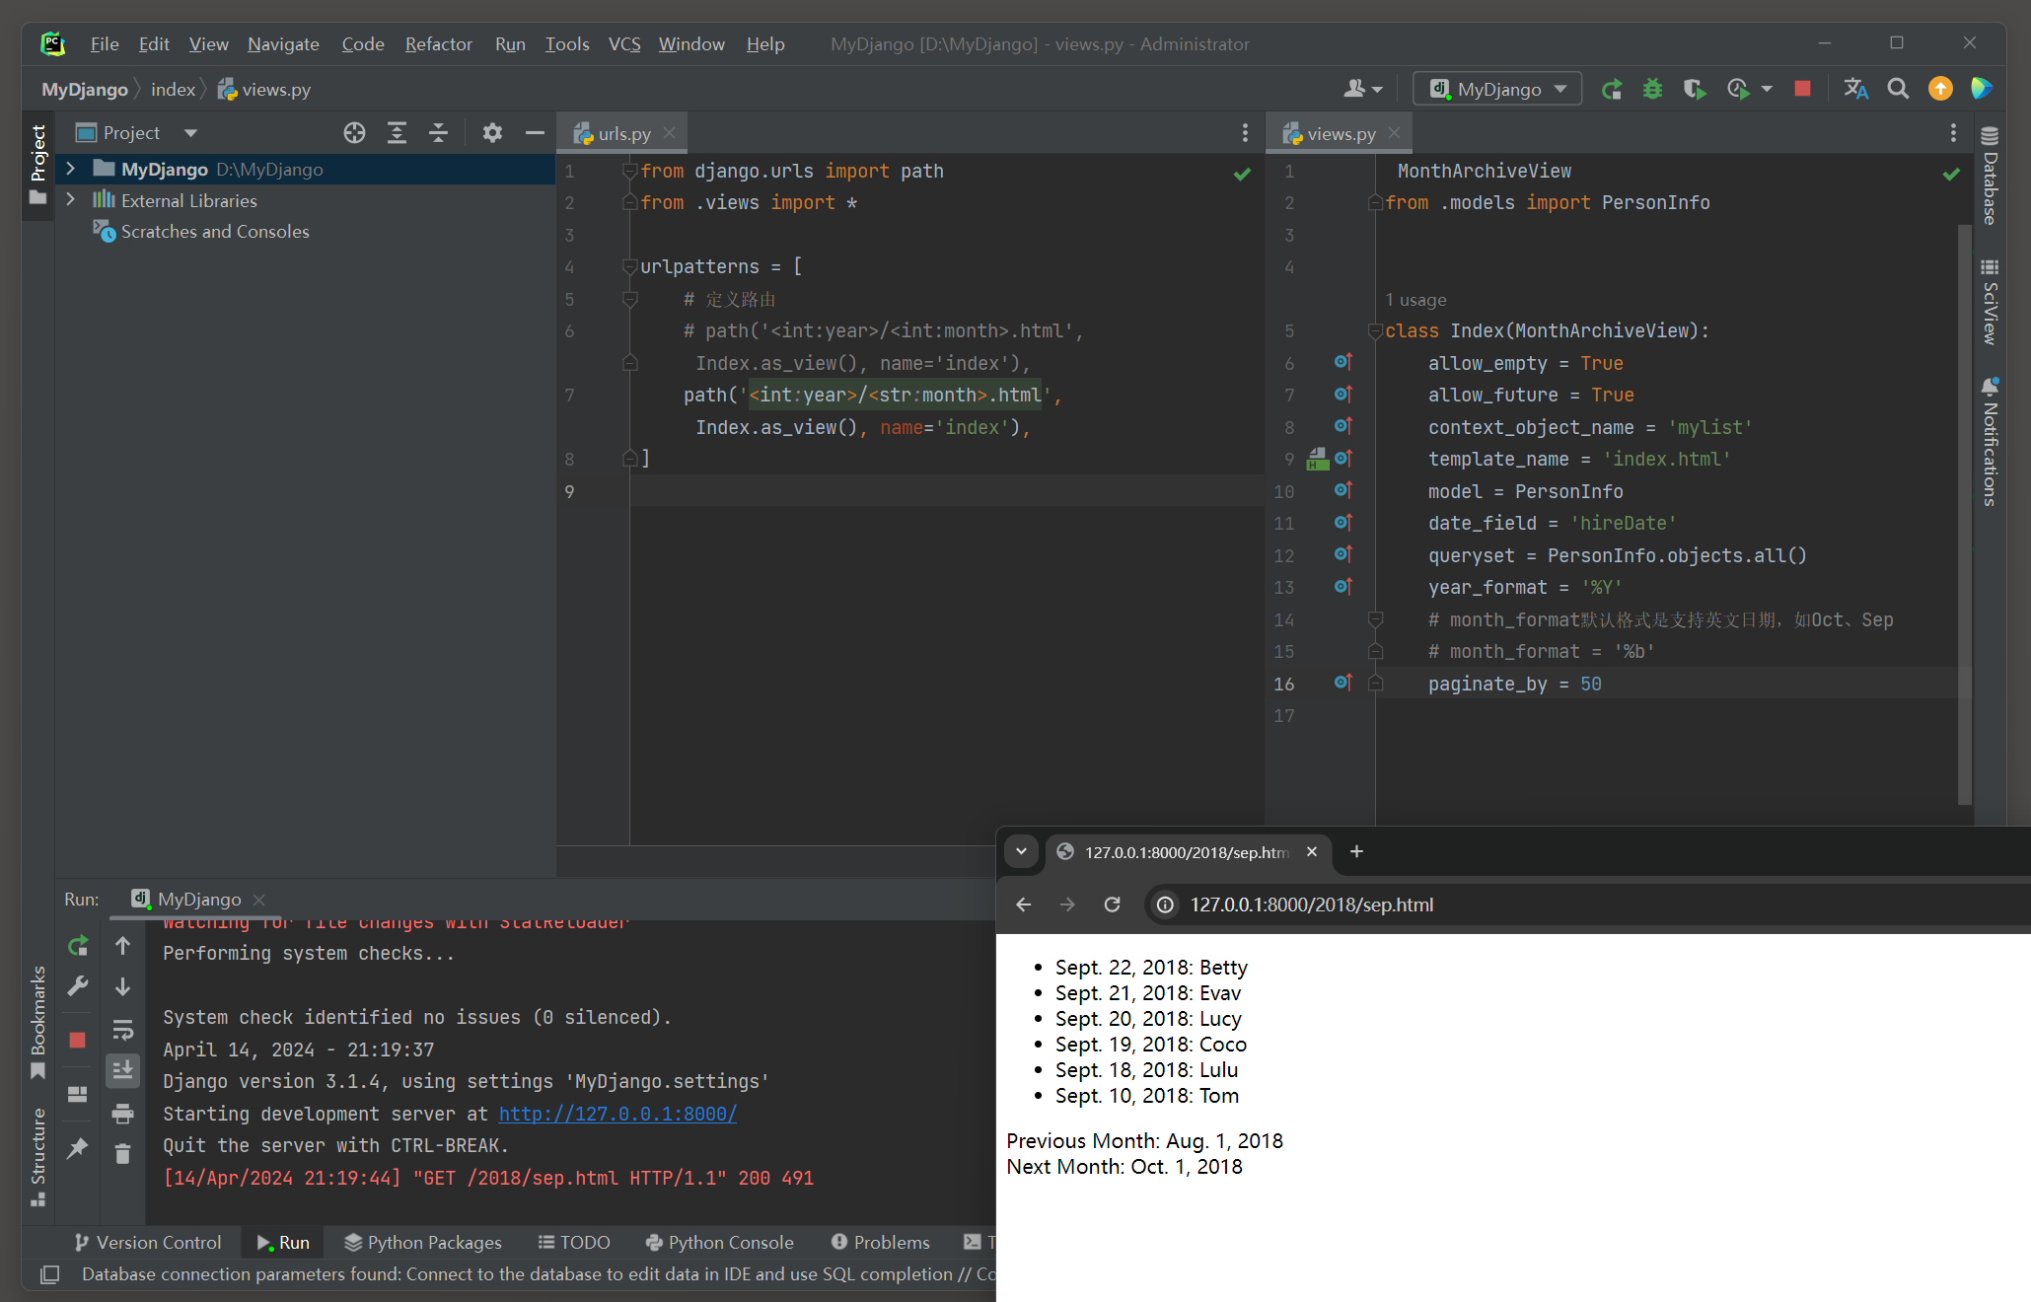The height and width of the screenshot is (1302, 2031).
Task: Collapse all in Project panel
Action: [439, 133]
